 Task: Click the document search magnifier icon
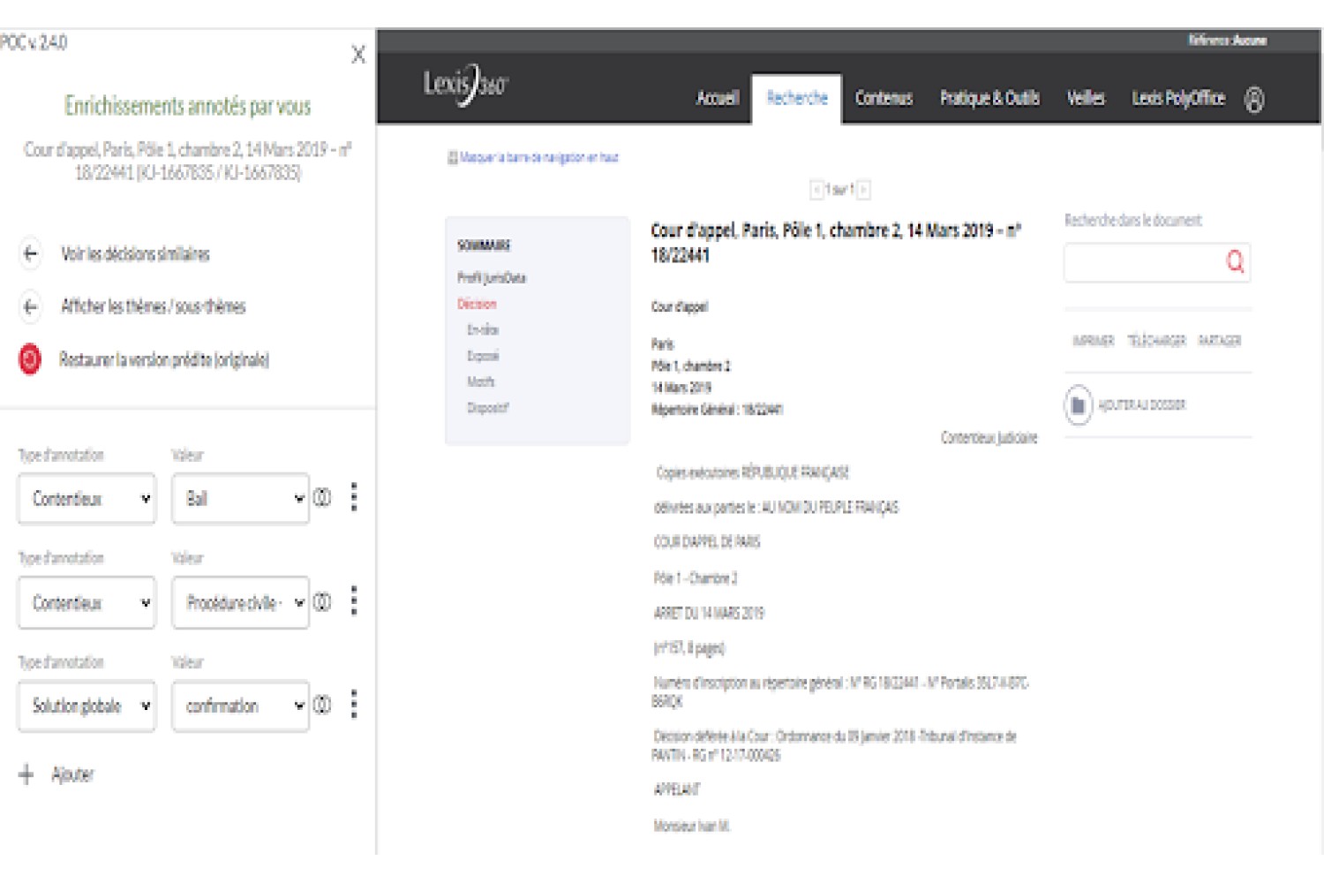[1235, 261]
